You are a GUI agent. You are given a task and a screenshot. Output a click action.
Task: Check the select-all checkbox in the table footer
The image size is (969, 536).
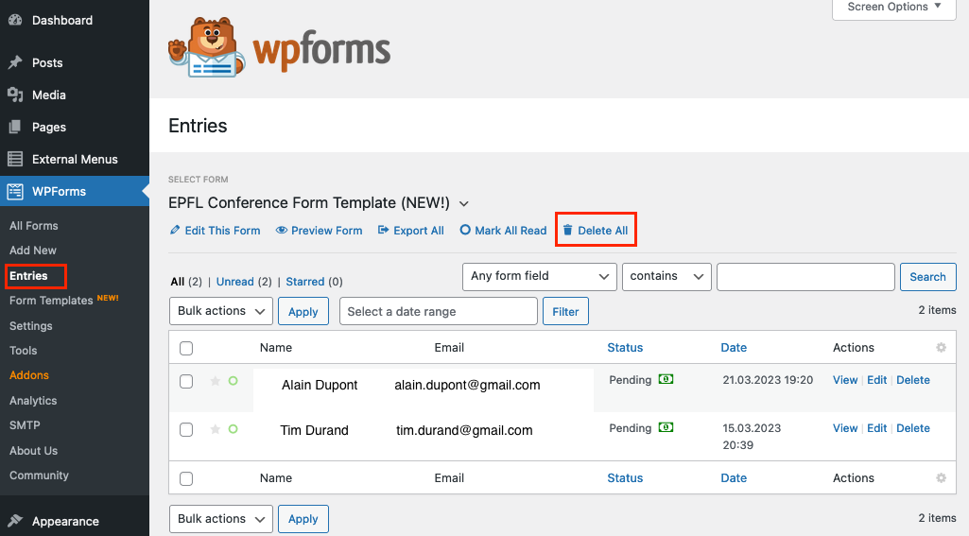(x=186, y=478)
